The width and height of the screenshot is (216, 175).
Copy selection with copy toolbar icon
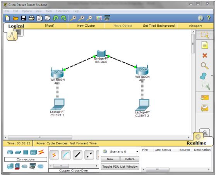click(39, 18)
